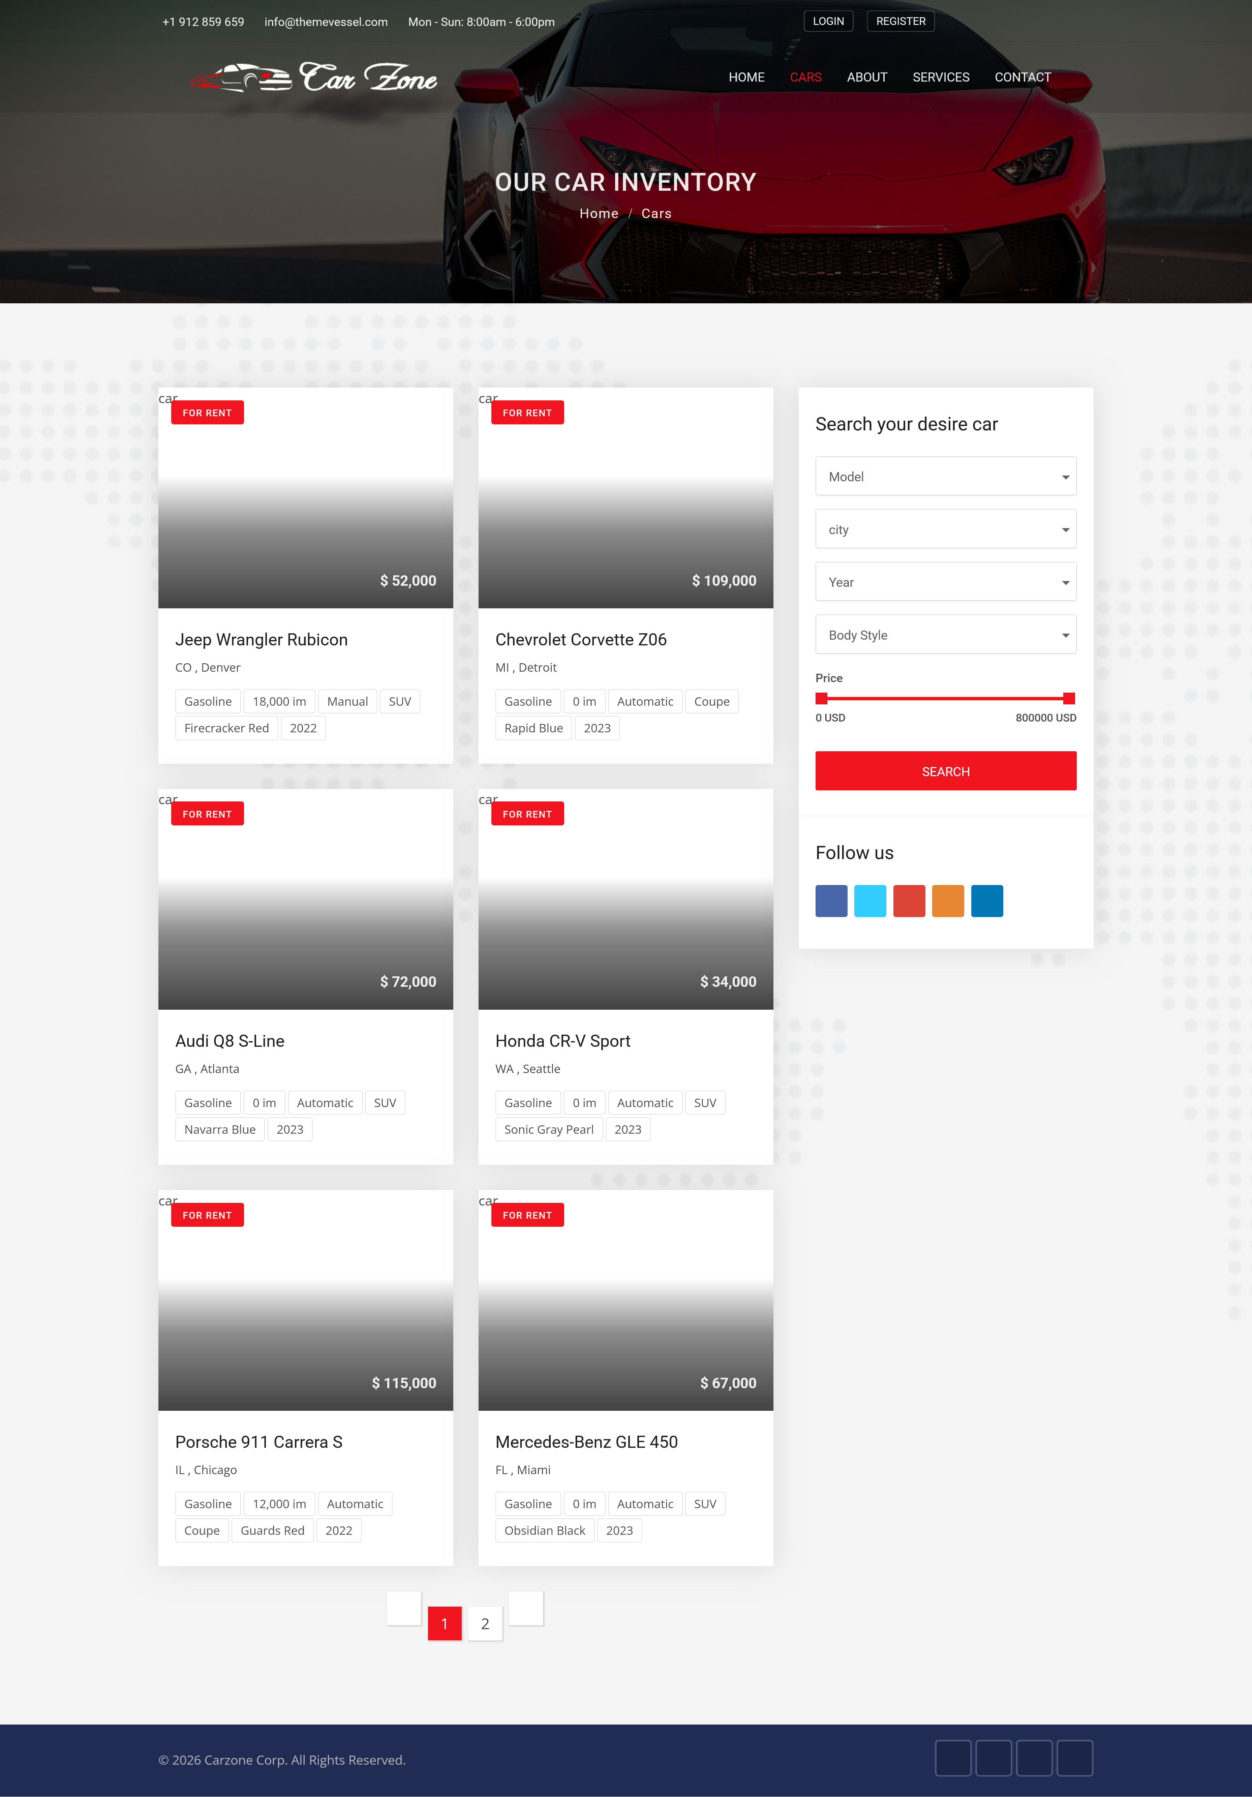
Task: Click the 'MI , Detroit' location text
Action: pos(526,668)
